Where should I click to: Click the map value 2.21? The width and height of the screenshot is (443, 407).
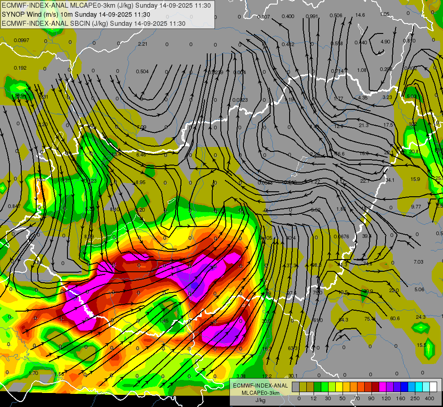(x=143, y=44)
